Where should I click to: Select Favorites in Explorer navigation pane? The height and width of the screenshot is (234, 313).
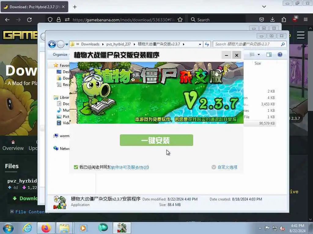coord(62,65)
